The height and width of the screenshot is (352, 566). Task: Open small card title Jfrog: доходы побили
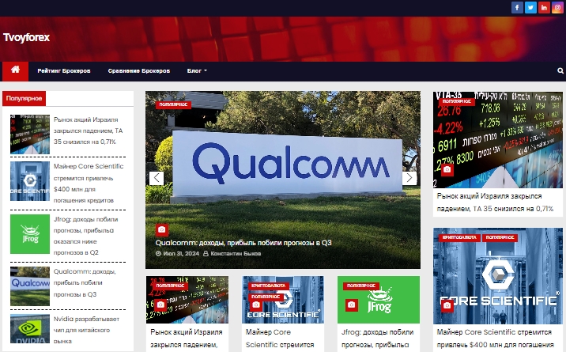tap(378, 339)
